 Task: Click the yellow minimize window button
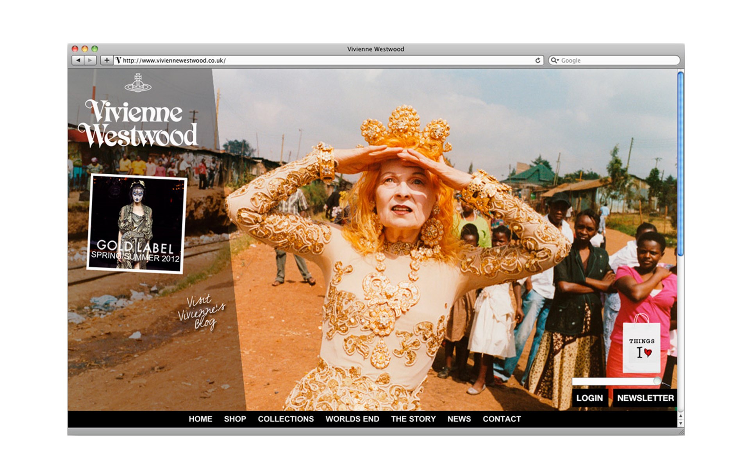(85, 49)
